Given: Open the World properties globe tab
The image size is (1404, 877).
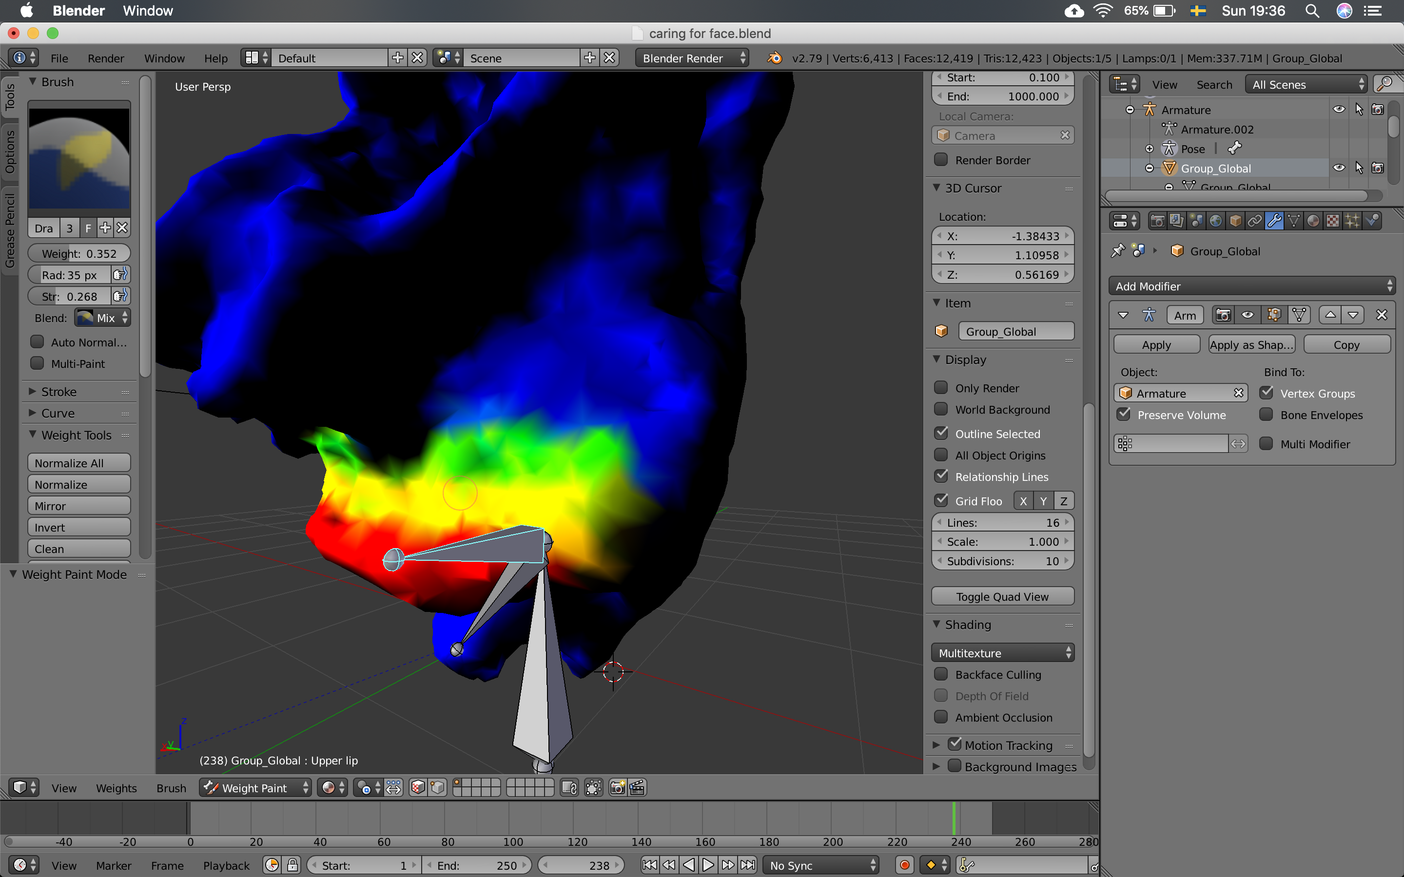Looking at the screenshot, I should 1215,221.
